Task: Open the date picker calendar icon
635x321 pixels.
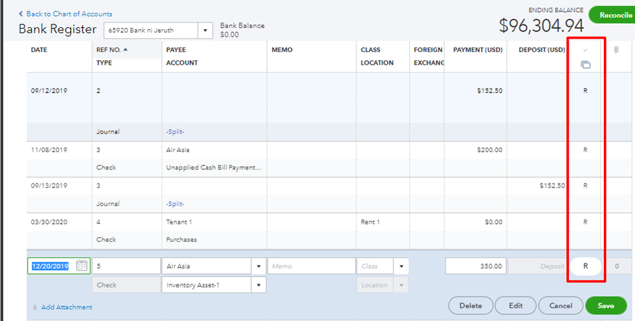Action: 82,266
